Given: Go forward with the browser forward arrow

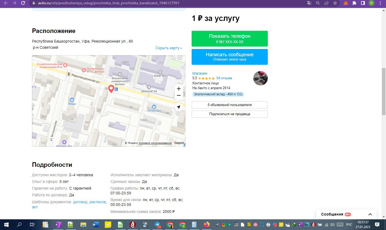Looking at the screenshot, I should pyautogui.click(x=14, y=3).
